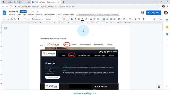Open the insert image dropdown

point(99,19)
